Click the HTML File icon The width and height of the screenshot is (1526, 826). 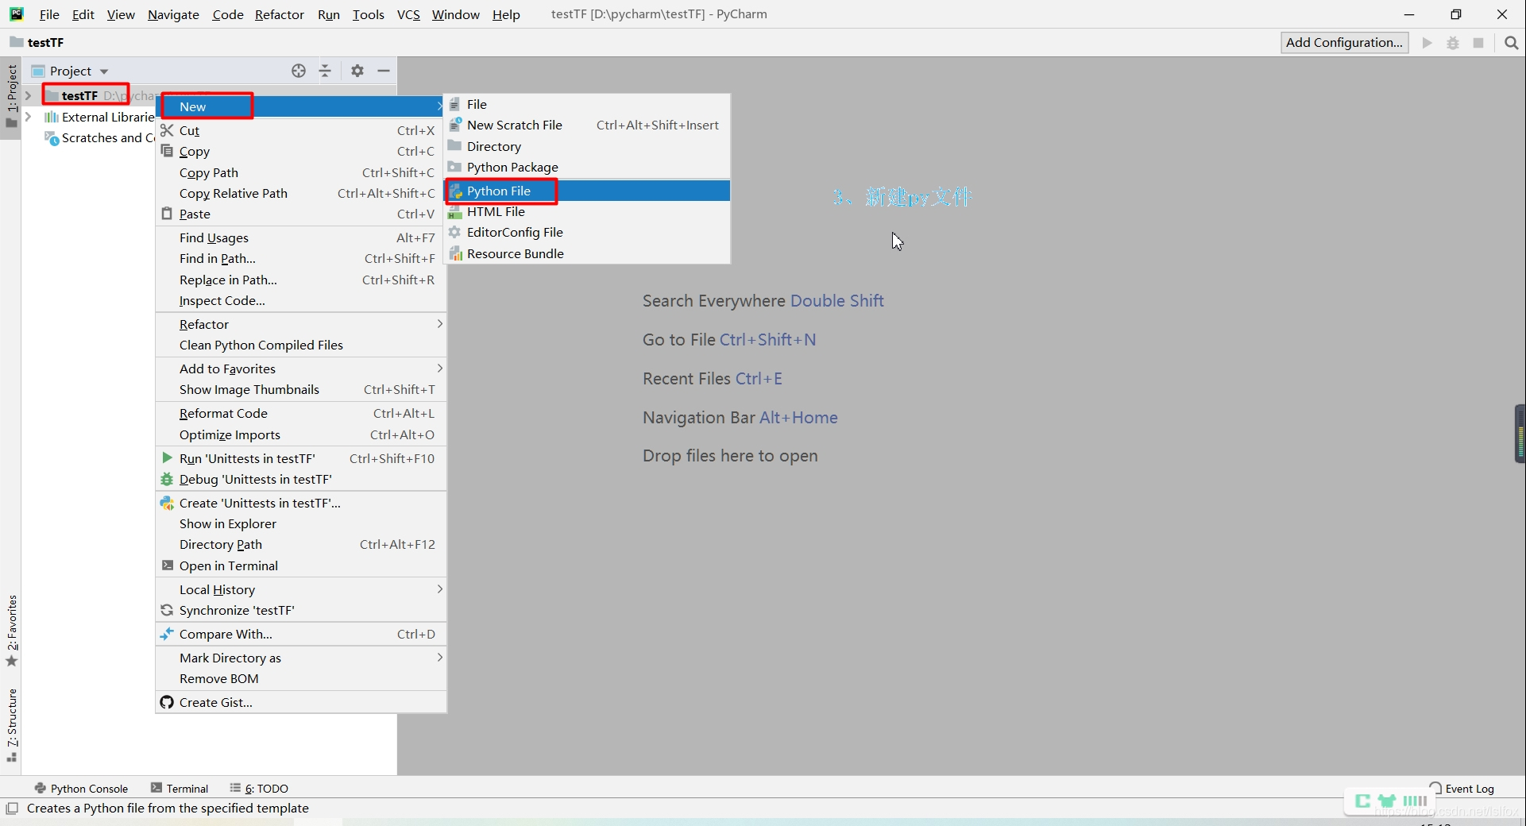(x=455, y=211)
